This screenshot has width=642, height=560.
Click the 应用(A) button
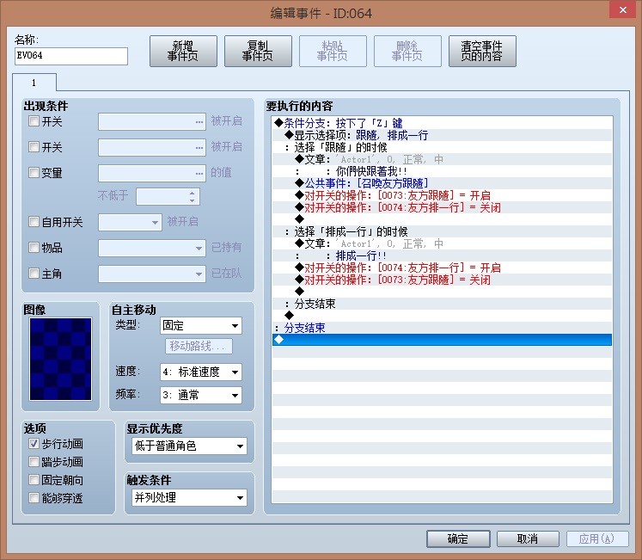click(x=597, y=538)
